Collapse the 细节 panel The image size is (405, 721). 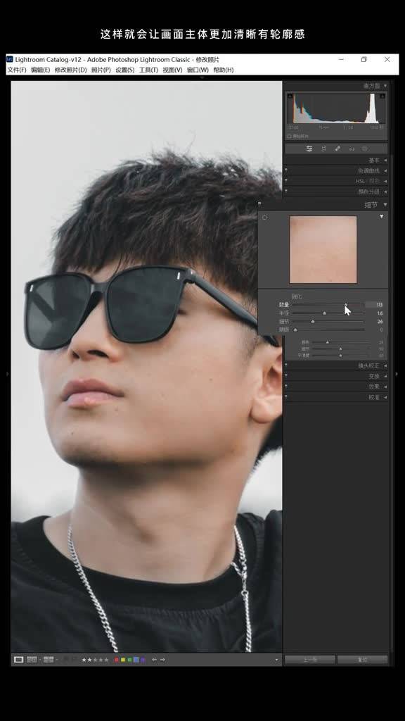click(385, 204)
